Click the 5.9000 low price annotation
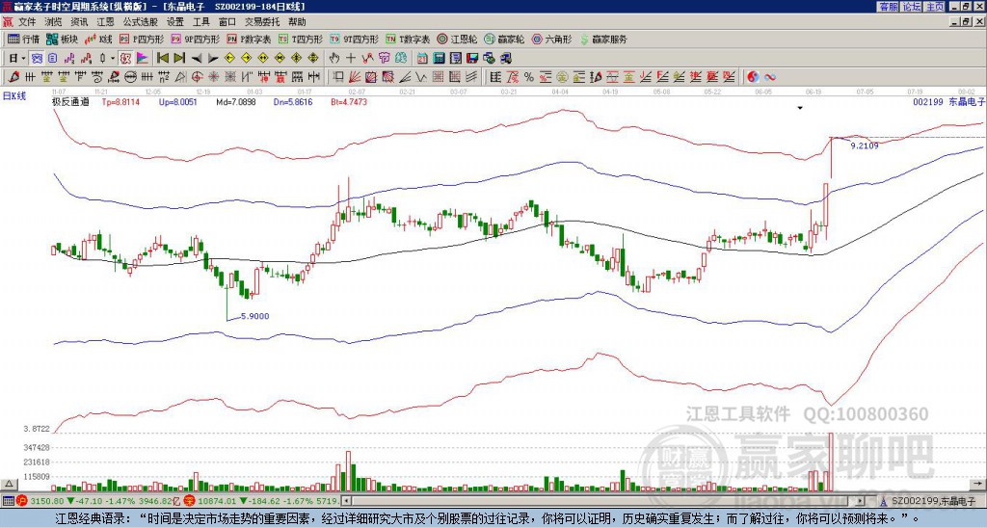987x528 pixels. (x=254, y=316)
